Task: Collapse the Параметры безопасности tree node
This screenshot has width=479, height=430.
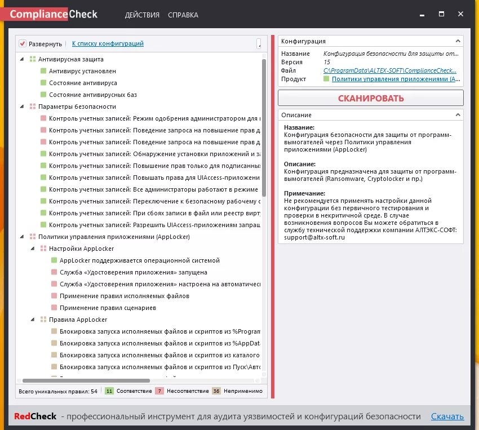Action: click(22, 107)
